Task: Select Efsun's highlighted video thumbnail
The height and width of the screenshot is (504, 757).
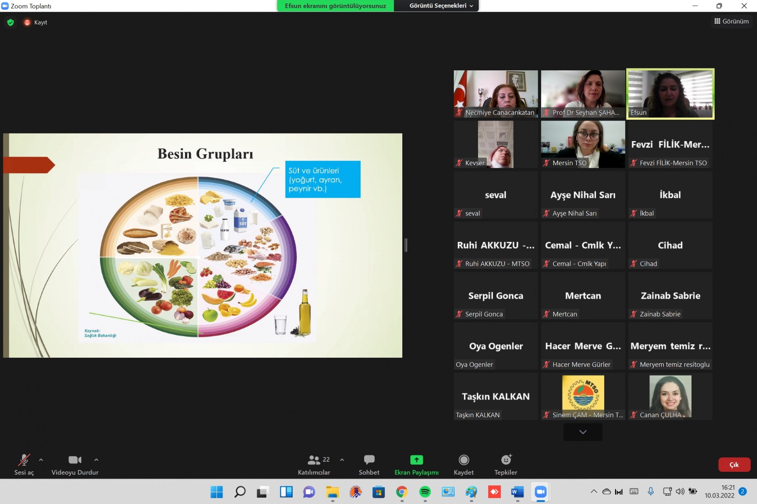Action: click(x=670, y=93)
